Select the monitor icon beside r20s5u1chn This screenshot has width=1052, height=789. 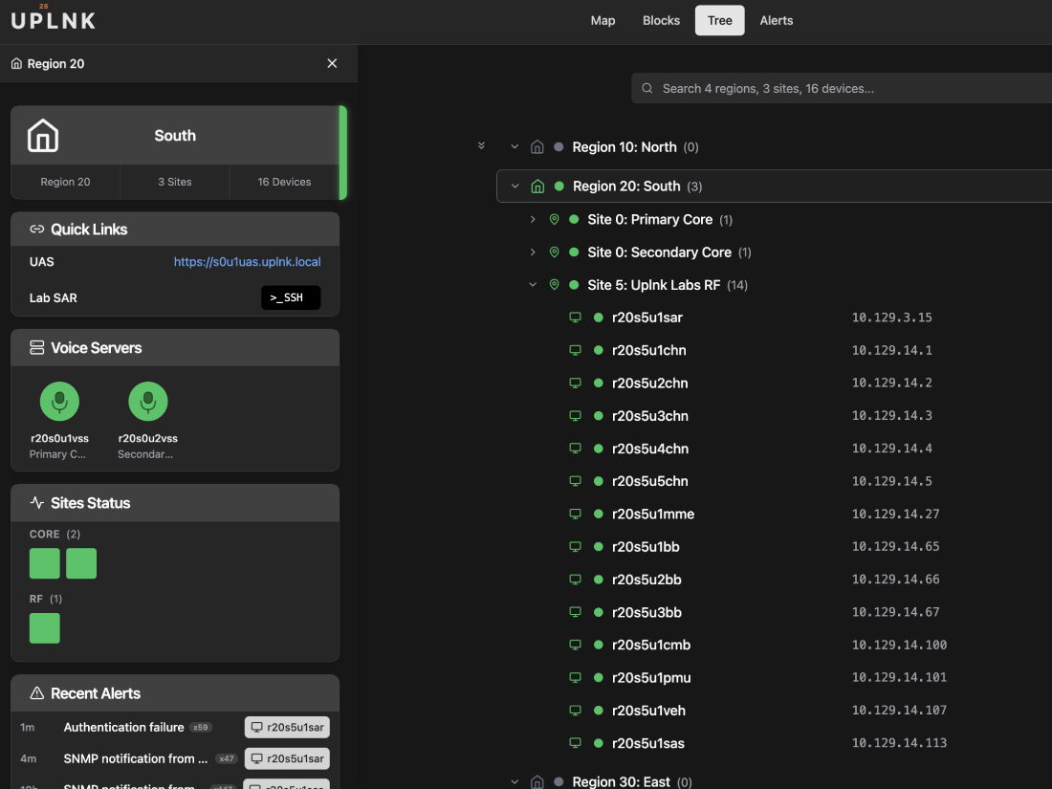575,350
